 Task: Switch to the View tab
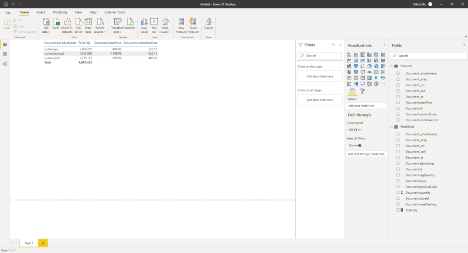[x=78, y=12]
